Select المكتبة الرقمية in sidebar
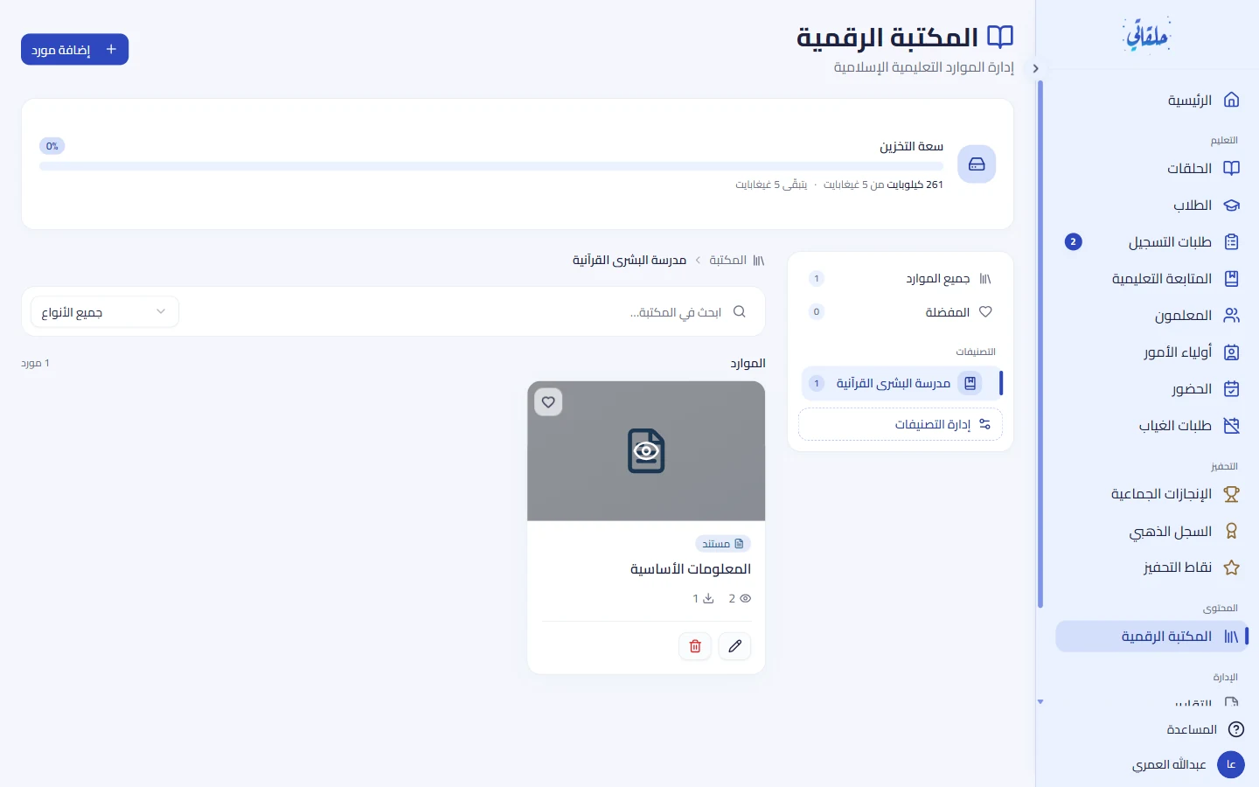 coord(1151,637)
